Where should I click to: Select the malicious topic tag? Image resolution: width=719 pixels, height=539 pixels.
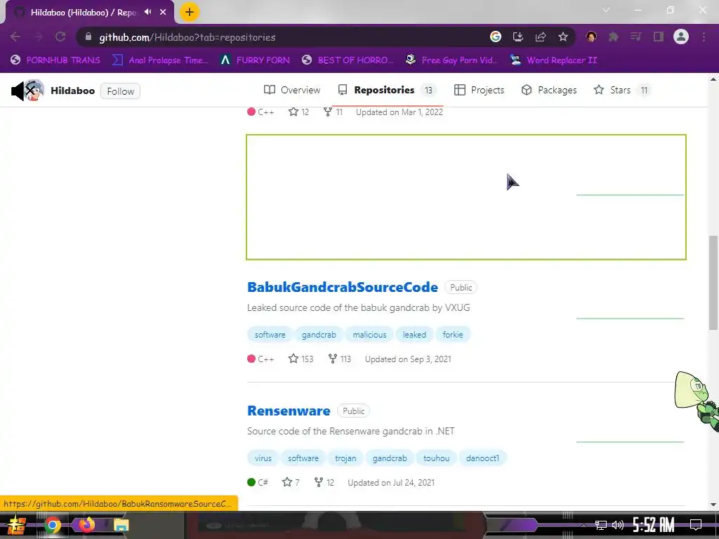[x=369, y=335]
